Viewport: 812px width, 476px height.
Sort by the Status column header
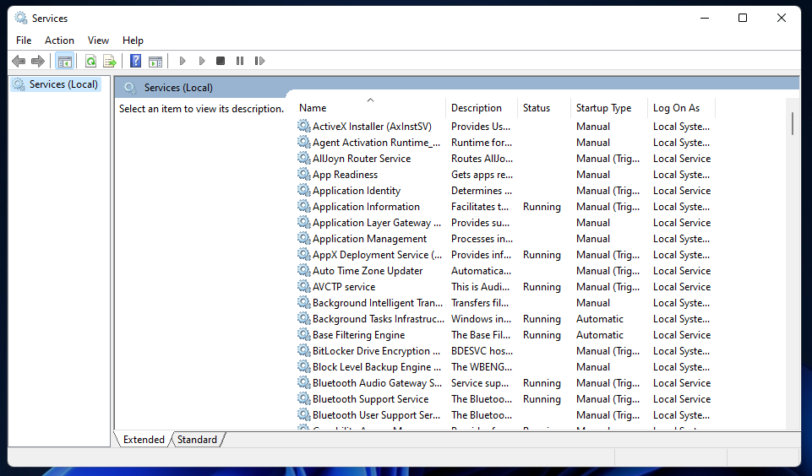(544, 108)
